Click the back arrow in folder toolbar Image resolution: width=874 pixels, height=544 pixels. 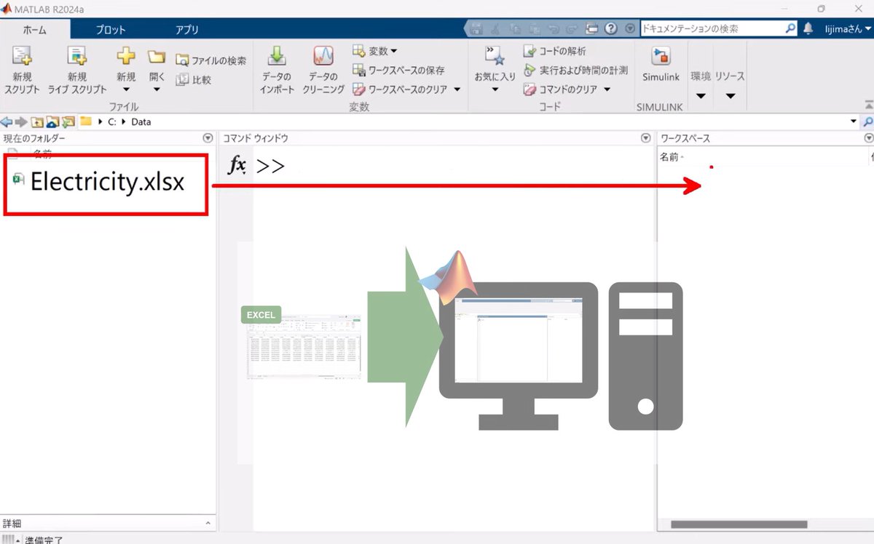(x=7, y=121)
